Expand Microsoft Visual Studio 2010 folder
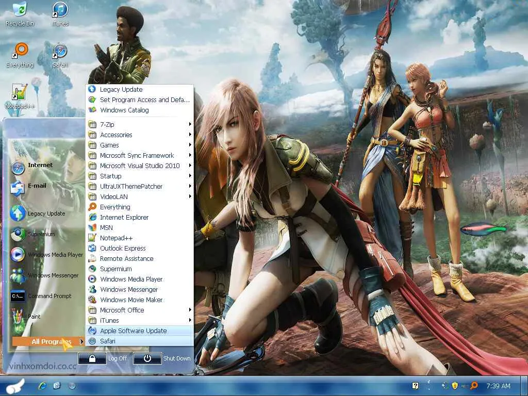528x396 pixels. click(140, 166)
